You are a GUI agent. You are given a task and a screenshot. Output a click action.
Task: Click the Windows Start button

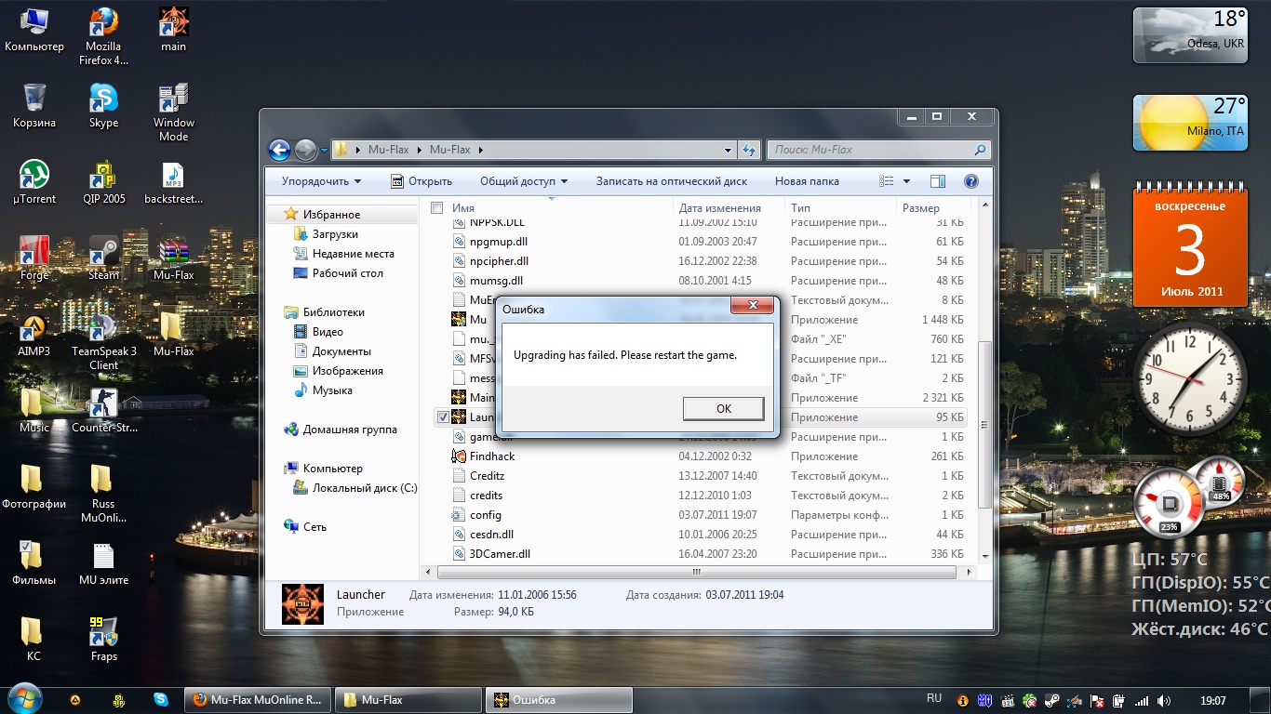[23, 699]
